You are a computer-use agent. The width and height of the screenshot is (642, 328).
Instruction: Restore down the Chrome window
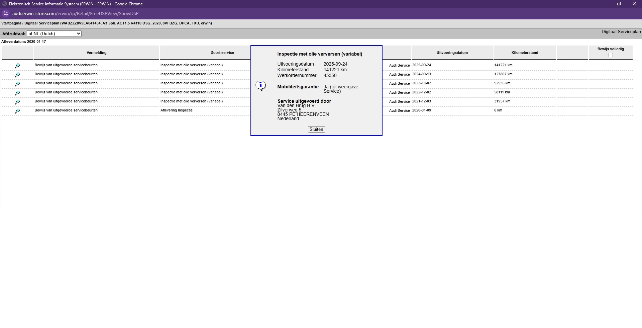[x=619, y=4]
